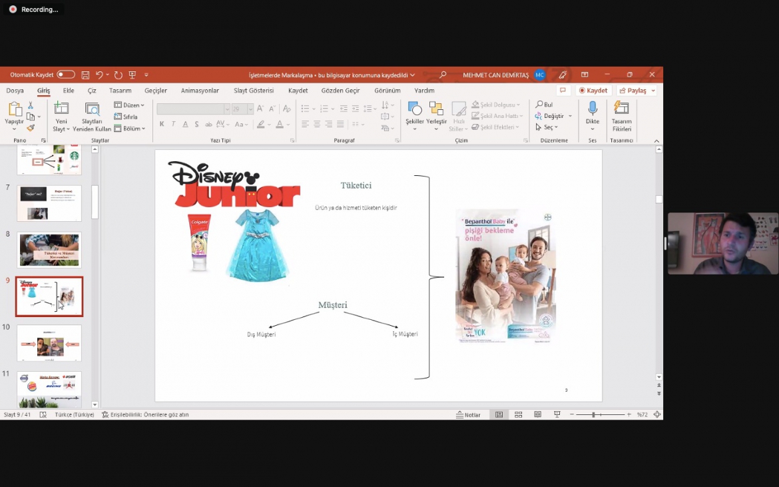Image resolution: width=779 pixels, height=487 pixels.
Task: Select slide 7 thumbnail
Action: pyautogui.click(x=49, y=203)
